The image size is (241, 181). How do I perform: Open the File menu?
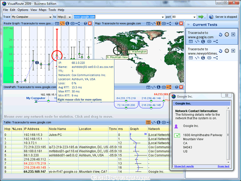(5, 10)
